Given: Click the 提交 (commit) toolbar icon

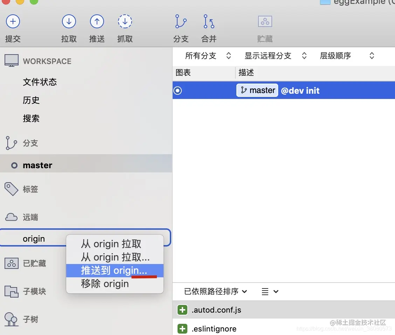Looking at the screenshot, I should (13, 21).
